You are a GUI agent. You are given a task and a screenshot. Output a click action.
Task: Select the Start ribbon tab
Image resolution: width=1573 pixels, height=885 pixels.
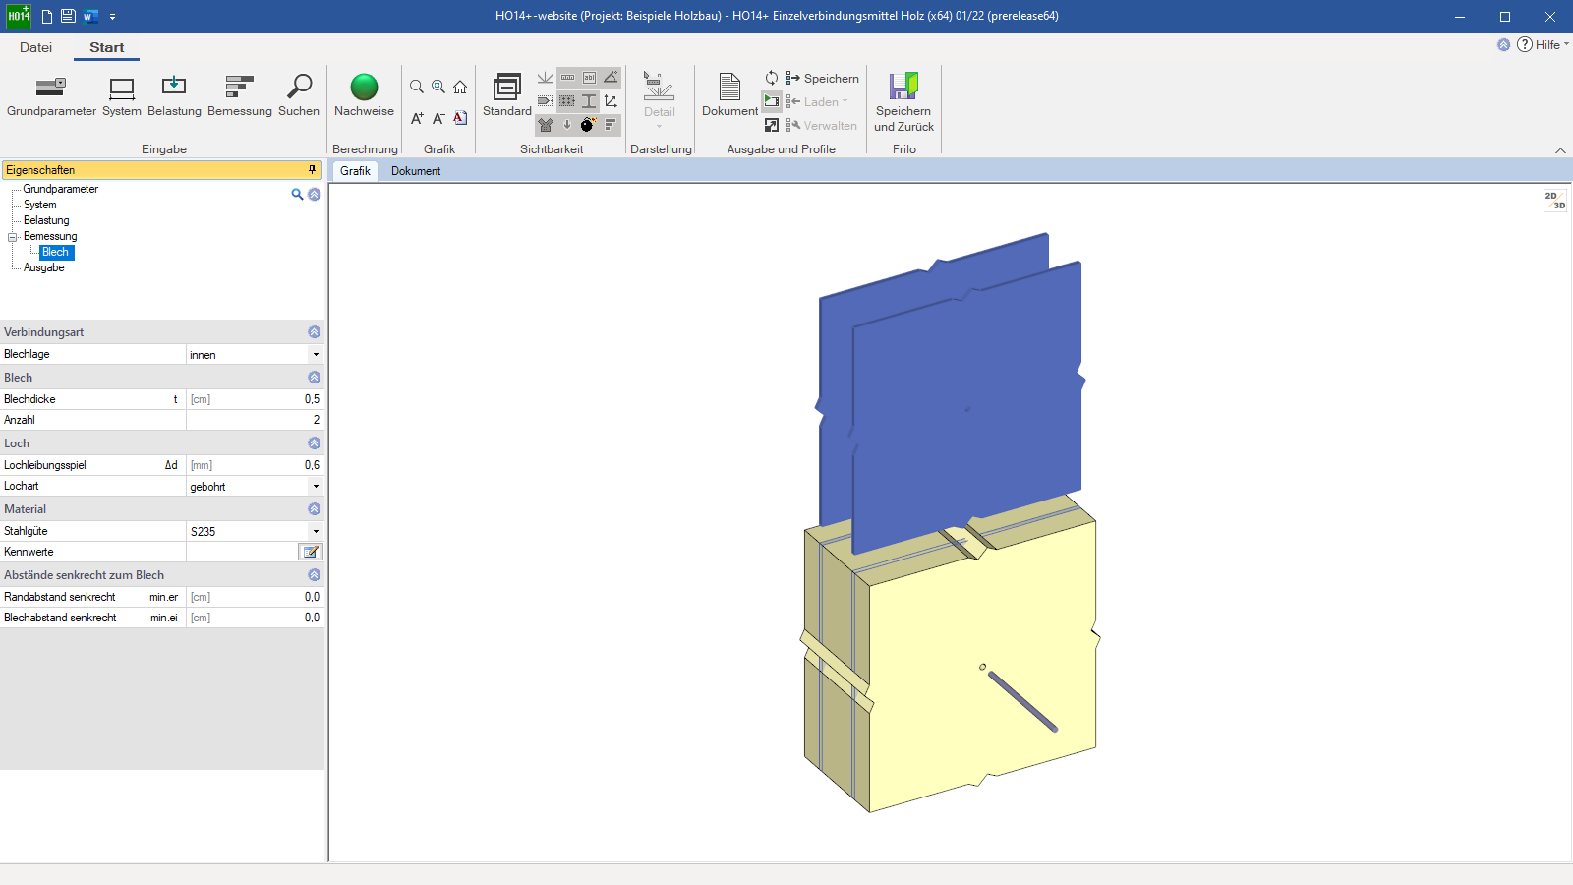(106, 47)
